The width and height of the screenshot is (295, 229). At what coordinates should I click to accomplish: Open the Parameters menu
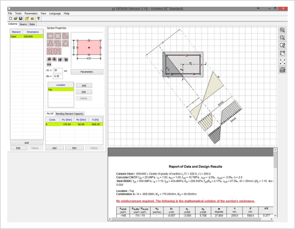click(x=31, y=13)
